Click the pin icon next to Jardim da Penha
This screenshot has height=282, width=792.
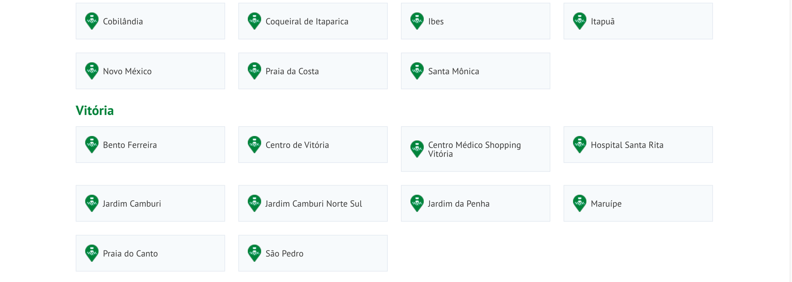[x=417, y=203]
